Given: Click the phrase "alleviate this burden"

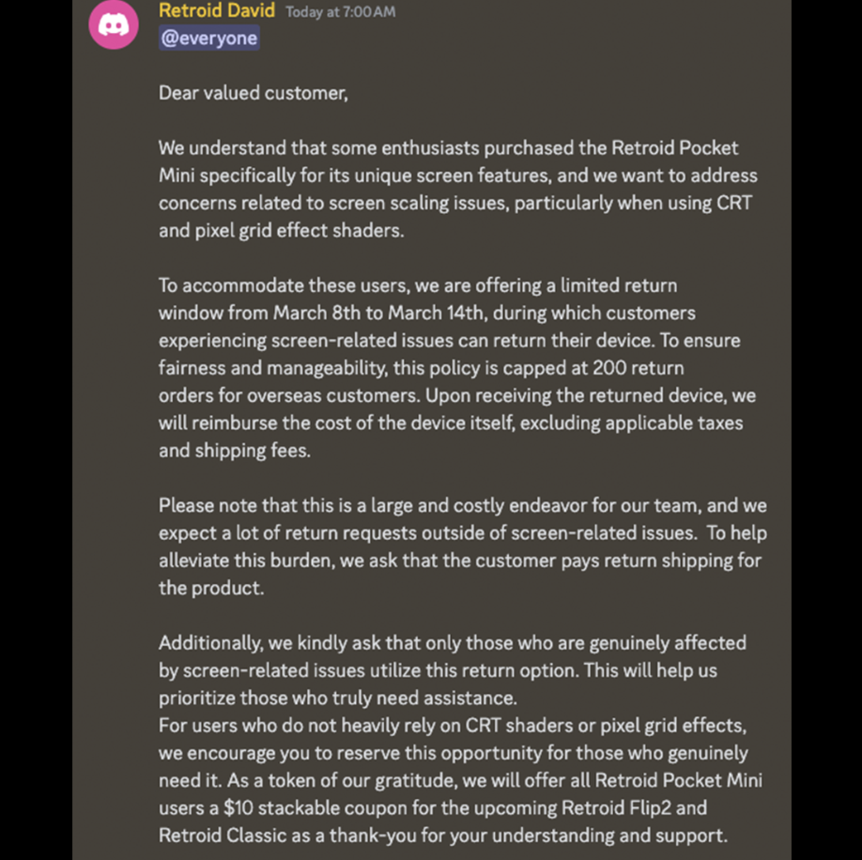Looking at the screenshot, I should coord(263,561).
